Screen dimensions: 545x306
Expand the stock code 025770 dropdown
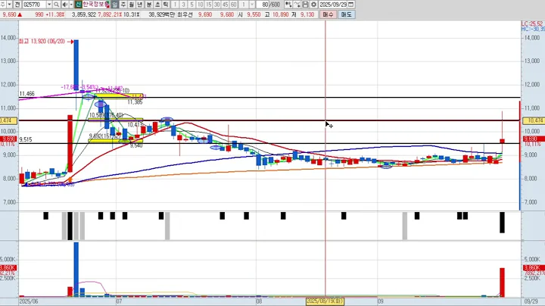pos(49,5)
